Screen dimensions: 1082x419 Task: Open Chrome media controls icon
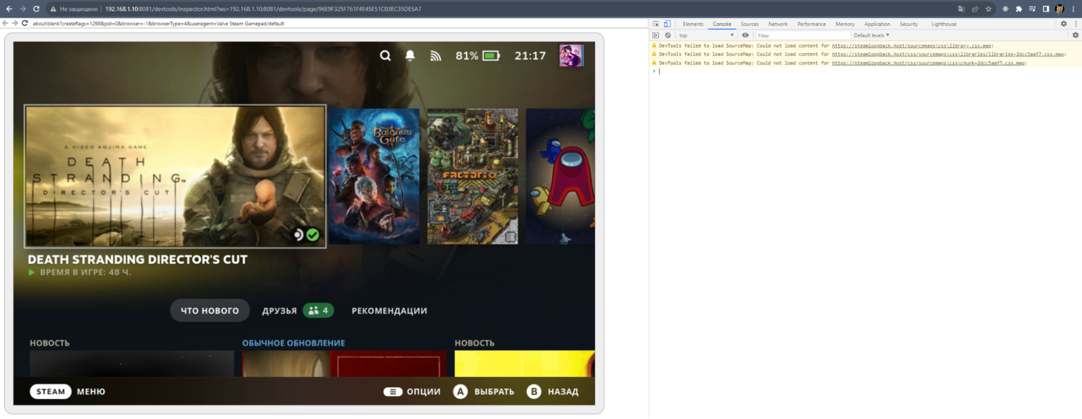point(1032,9)
